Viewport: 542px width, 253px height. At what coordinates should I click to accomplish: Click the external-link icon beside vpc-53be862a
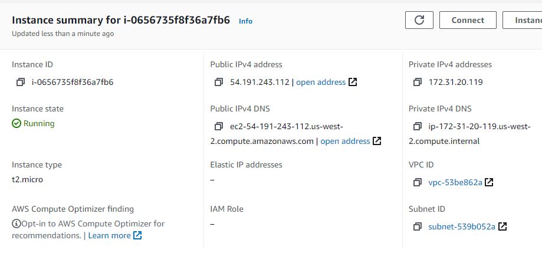click(x=488, y=183)
